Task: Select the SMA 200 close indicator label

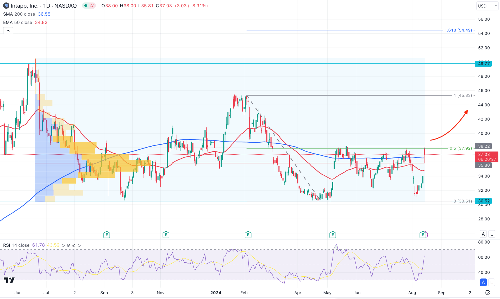Action: pyautogui.click(x=19, y=14)
